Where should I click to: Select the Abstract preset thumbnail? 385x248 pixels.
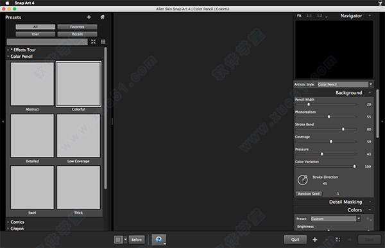pos(32,84)
